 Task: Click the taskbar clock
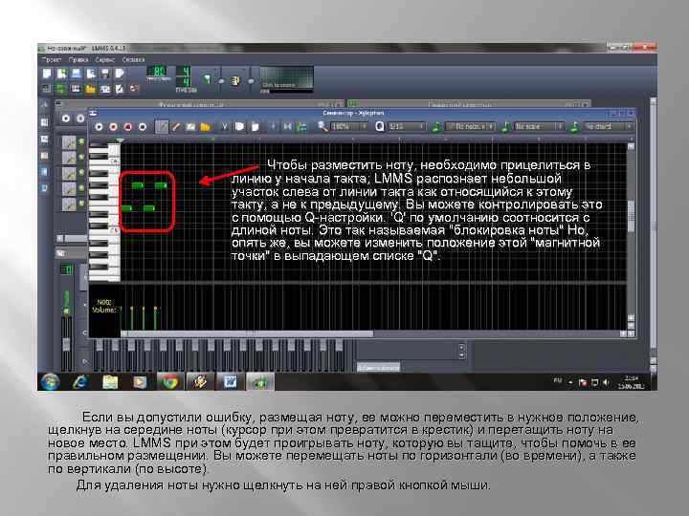point(632,382)
